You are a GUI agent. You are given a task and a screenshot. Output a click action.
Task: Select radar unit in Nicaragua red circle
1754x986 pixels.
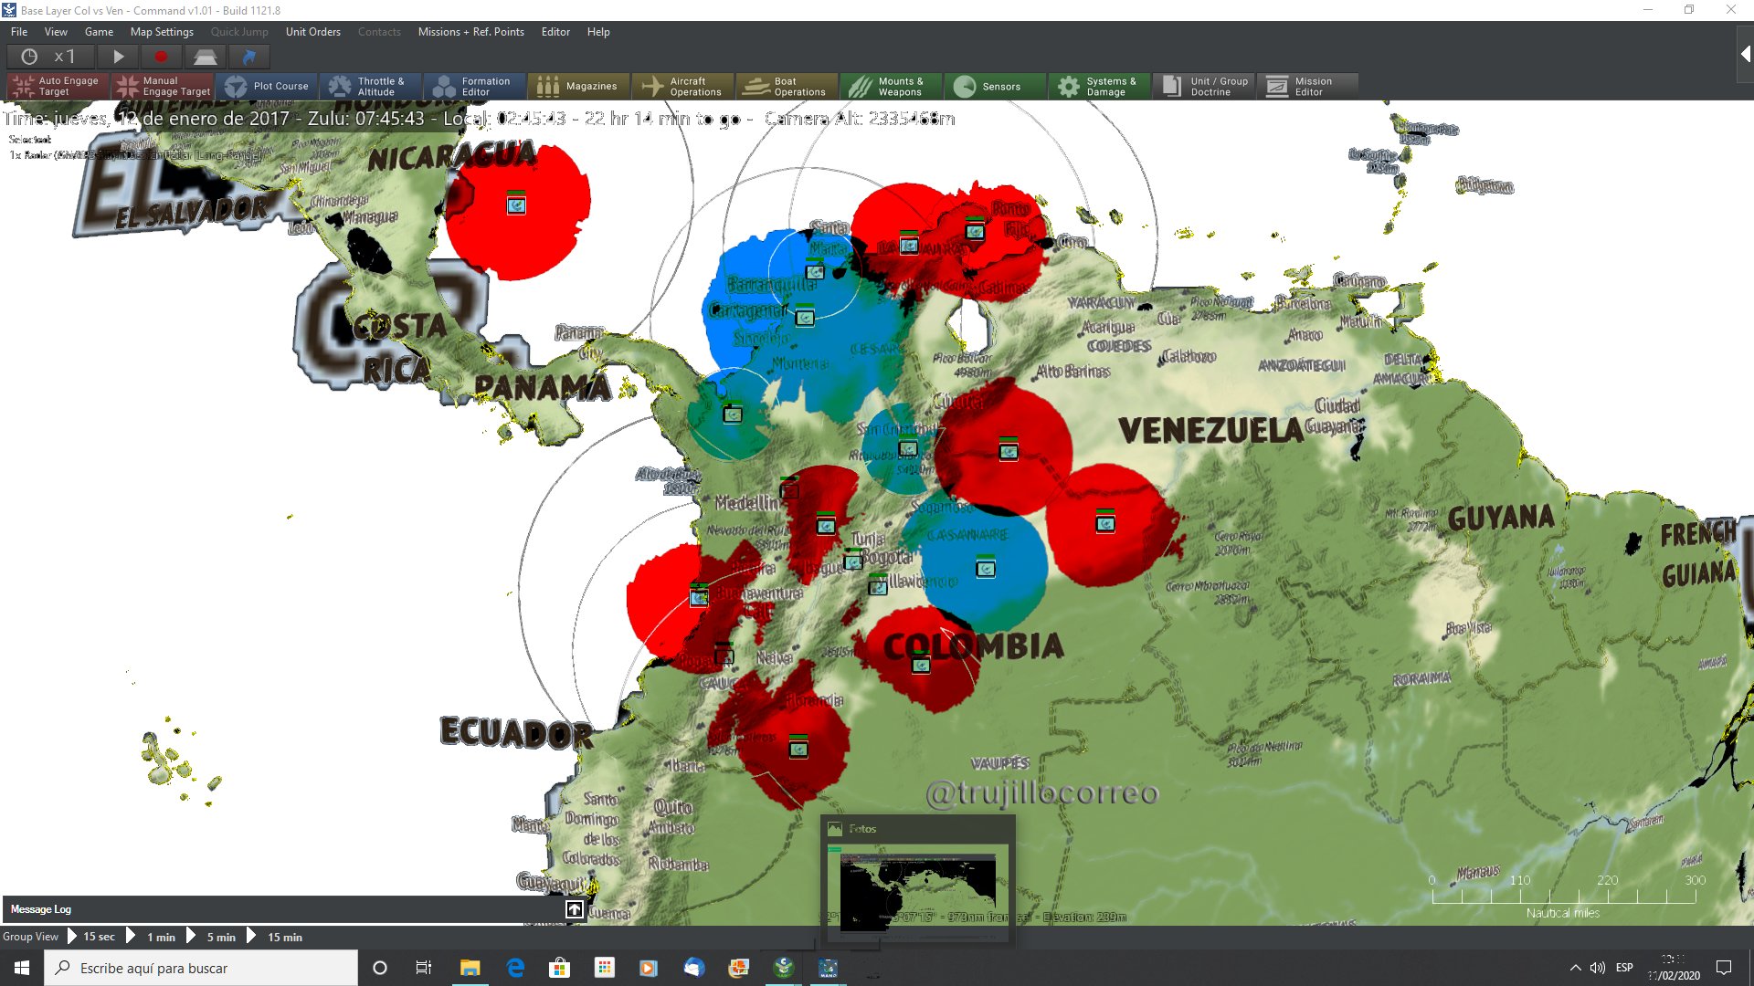click(516, 205)
